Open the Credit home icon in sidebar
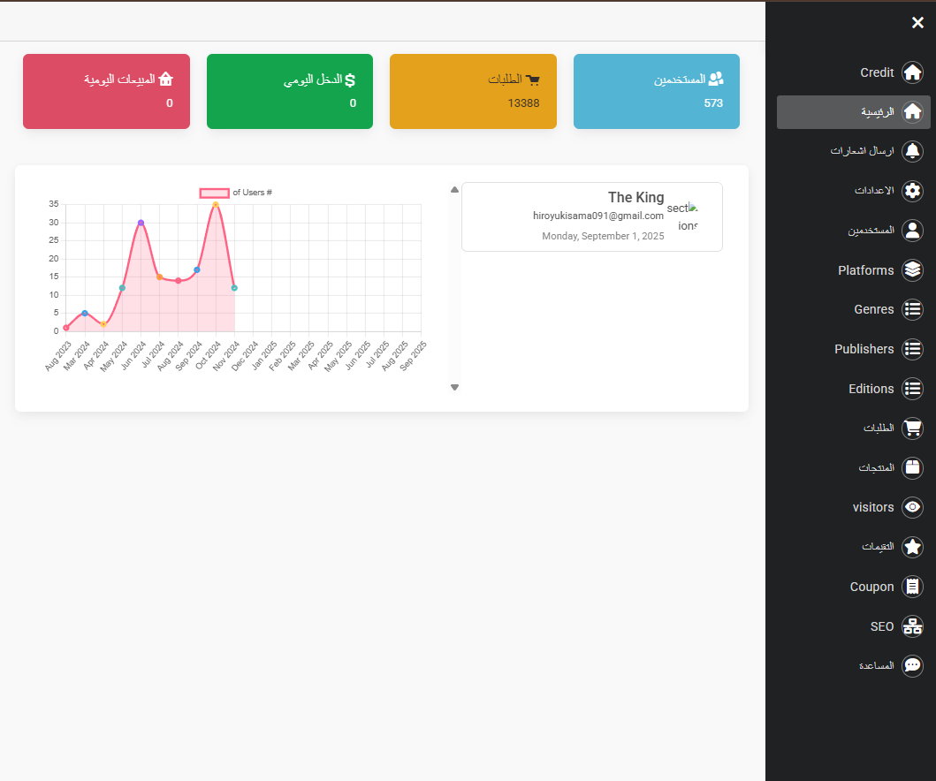936x781 pixels. [x=912, y=72]
